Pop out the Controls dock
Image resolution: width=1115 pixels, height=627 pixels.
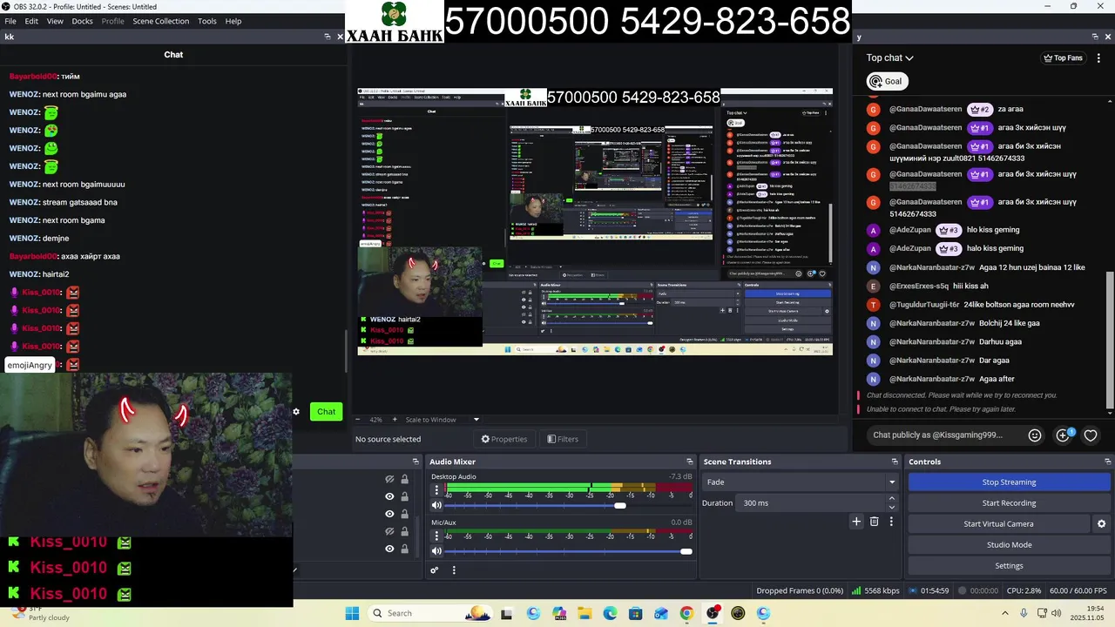(1108, 462)
